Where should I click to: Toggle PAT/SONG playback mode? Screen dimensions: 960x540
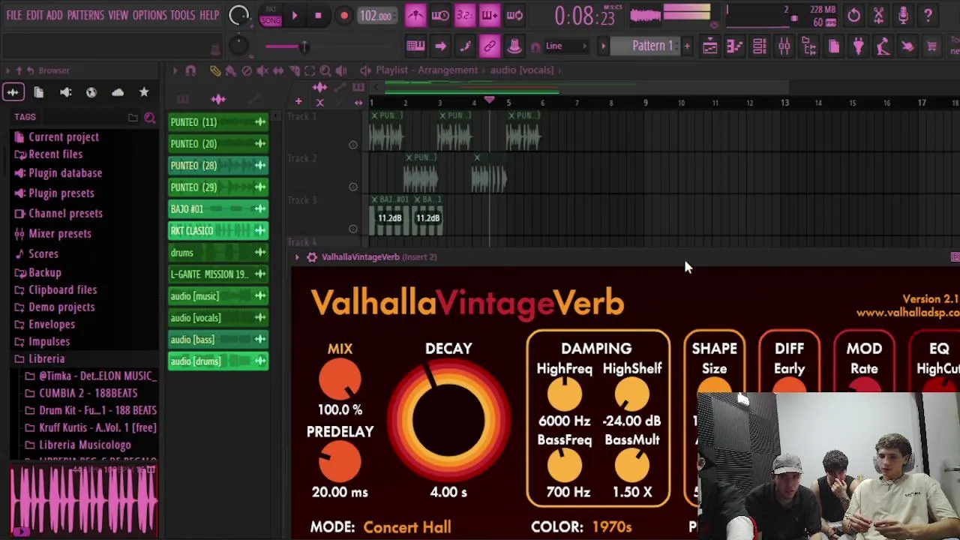(x=270, y=16)
